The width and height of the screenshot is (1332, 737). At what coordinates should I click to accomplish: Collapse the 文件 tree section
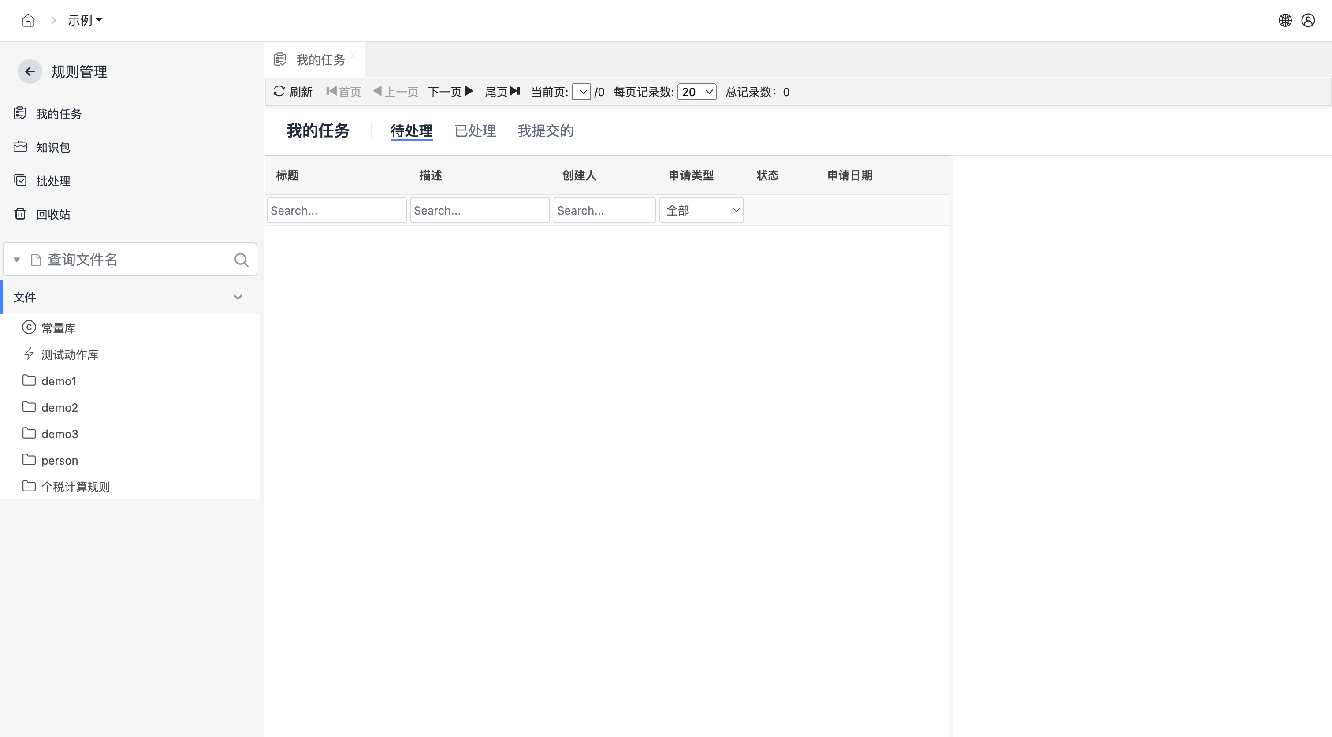point(238,297)
